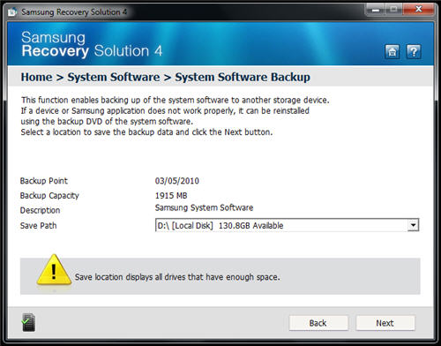Click System Software Backup breadcrumb title
The image size is (441, 346).
click(x=243, y=77)
